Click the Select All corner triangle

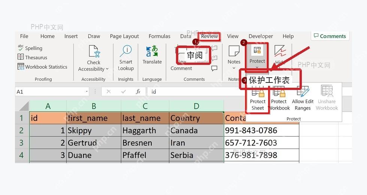coord(24,106)
